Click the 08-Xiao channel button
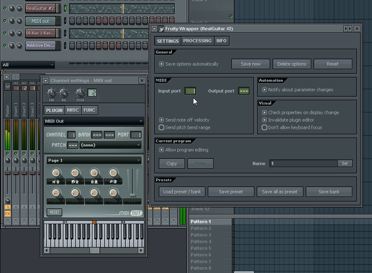This screenshot has height=273, width=372. [x=40, y=33]
